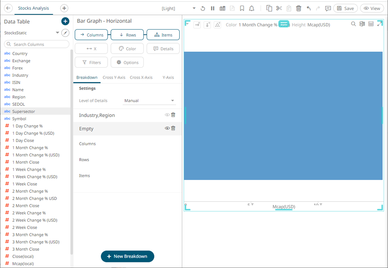
Task: Expand the StocksStatic data table dropdown
Action: coord(57,33)
